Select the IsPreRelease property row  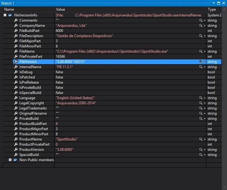112,83
